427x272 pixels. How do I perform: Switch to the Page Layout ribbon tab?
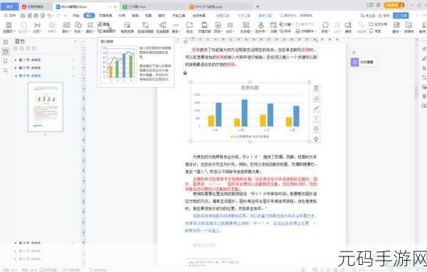(105, 16)
